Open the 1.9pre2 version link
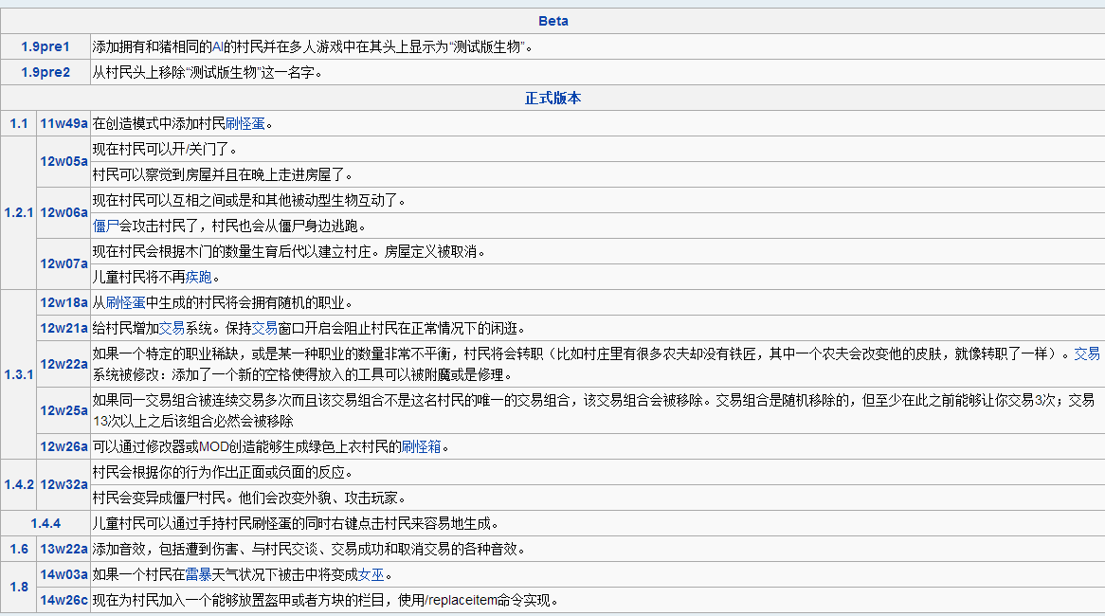The height and width of the screenshot is (616, 1105). (45, 72)
